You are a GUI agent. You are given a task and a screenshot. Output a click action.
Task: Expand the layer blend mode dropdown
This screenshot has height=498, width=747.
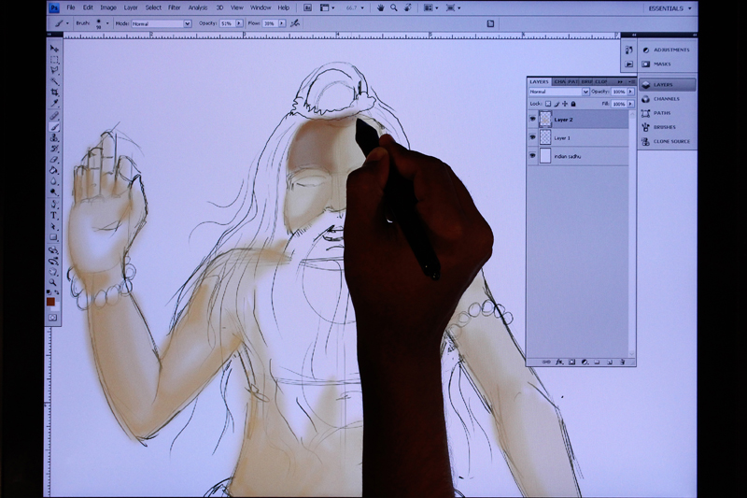(559, 92)
